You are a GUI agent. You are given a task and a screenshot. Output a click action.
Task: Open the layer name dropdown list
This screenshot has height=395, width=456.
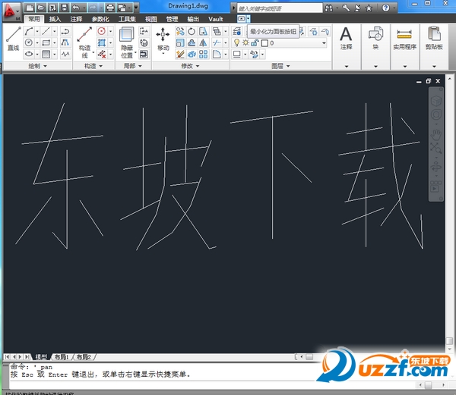[x=323, y=43]
